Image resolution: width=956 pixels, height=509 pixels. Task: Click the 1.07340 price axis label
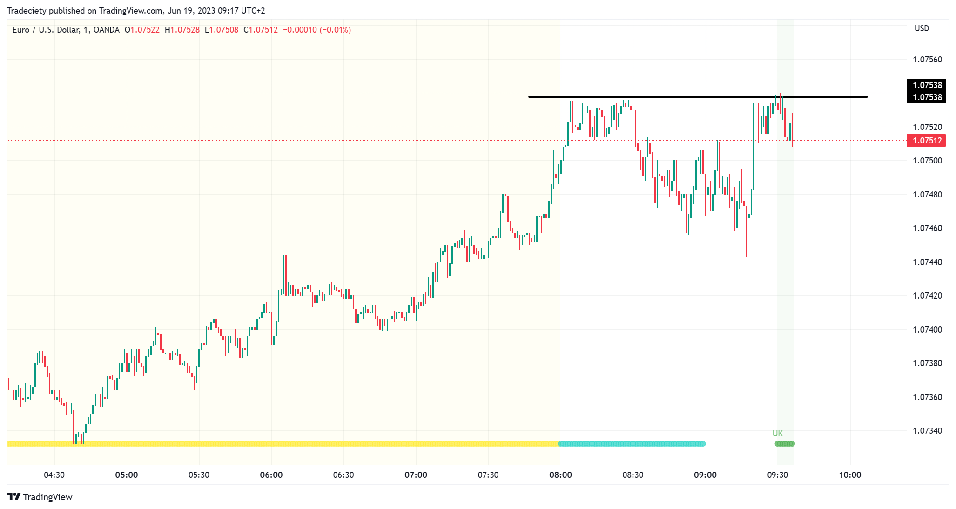927,431
